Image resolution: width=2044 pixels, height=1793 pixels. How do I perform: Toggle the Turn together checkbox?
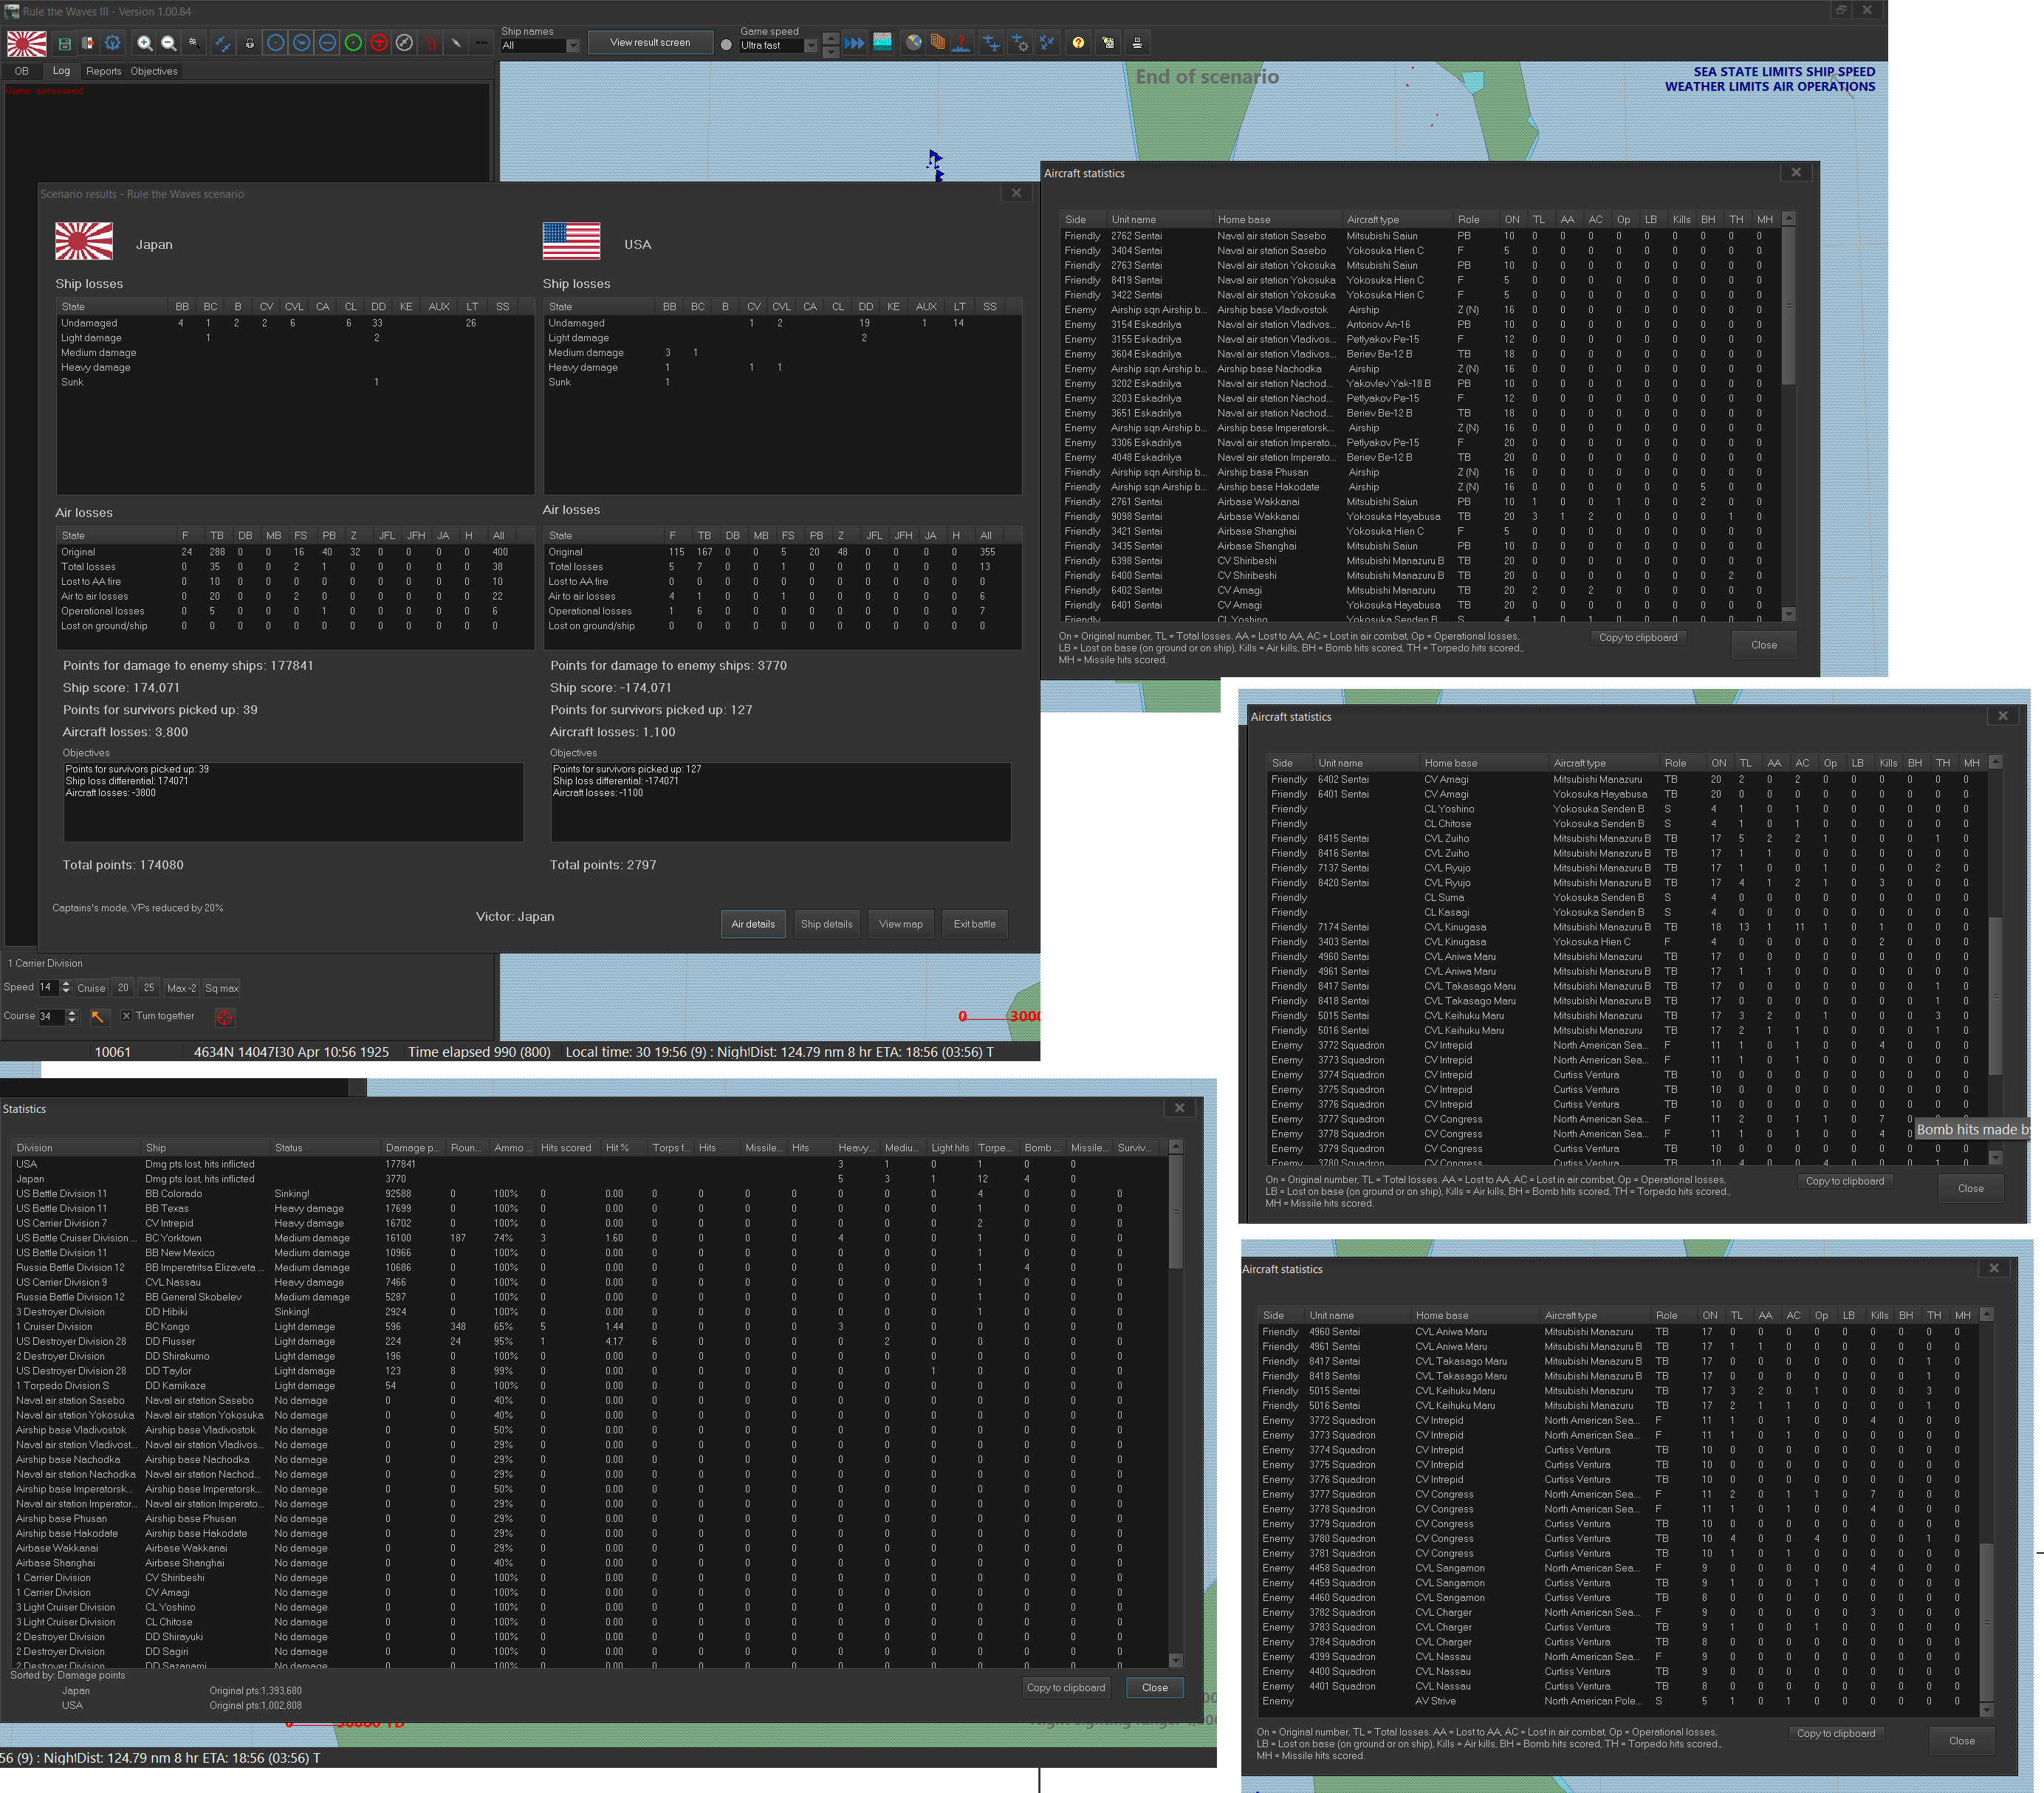coord(127,1016)
